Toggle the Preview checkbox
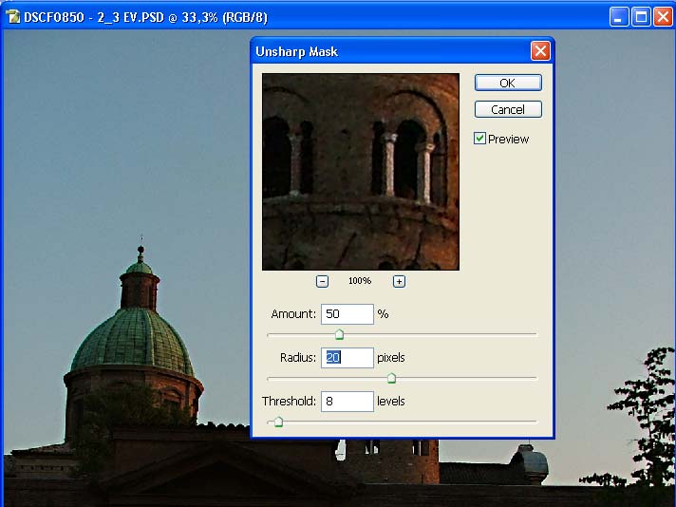Image resolution: width=676 pixels, height=507 pixels. point(479,139)
